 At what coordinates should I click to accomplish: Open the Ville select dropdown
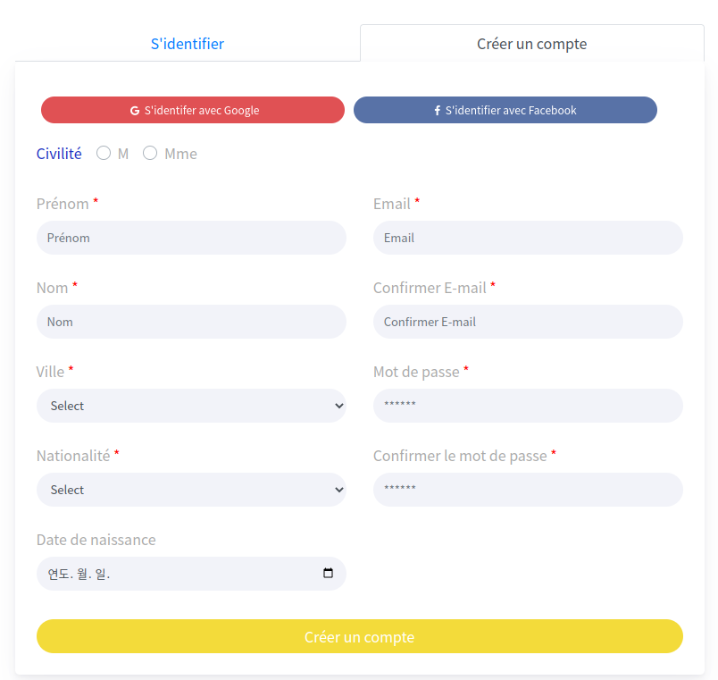[191, 406]
